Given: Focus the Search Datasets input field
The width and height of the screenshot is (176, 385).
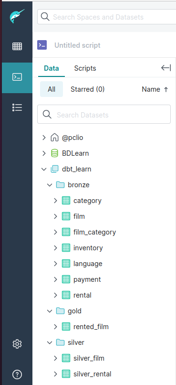Looking at the screenshot, I should click(x=104, y=114).
